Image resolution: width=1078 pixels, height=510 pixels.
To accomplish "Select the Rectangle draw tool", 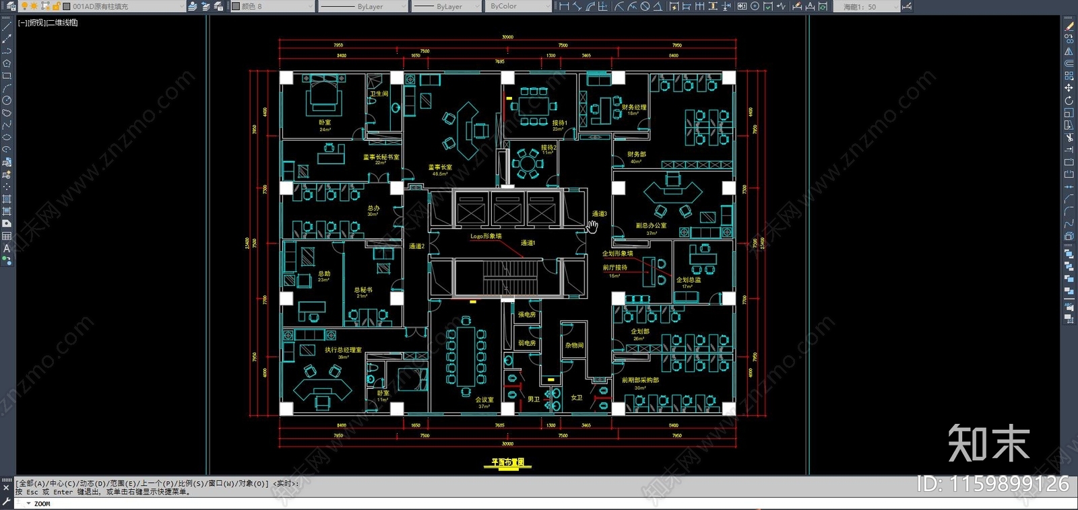I will tap(7, 76).
